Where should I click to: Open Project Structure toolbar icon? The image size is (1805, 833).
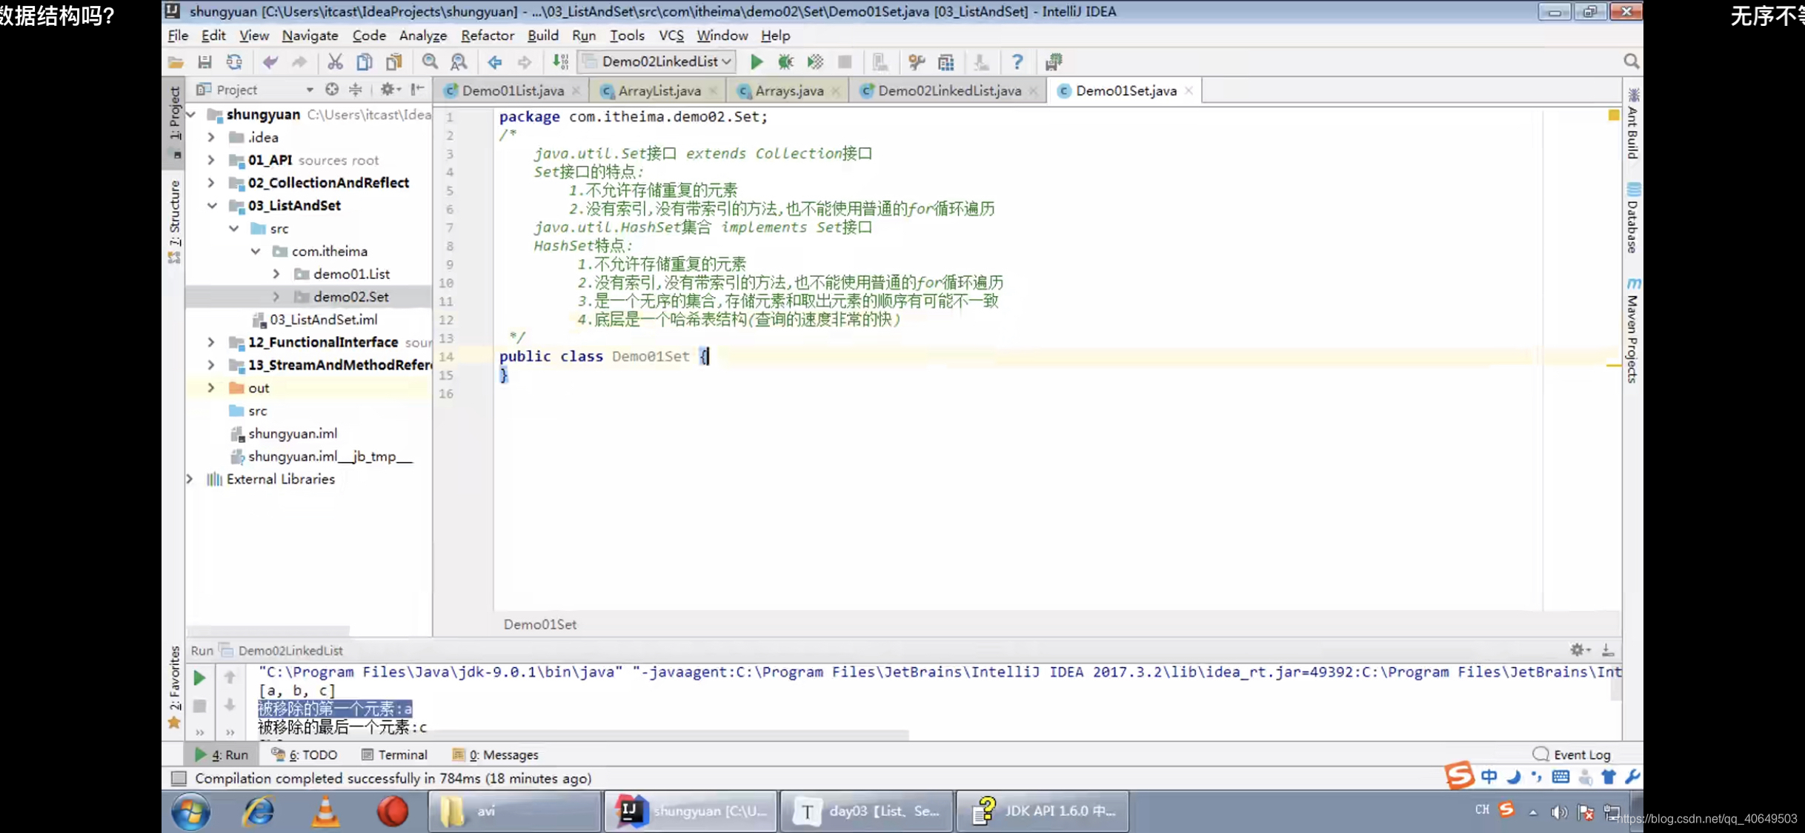(x=946, y=62)
